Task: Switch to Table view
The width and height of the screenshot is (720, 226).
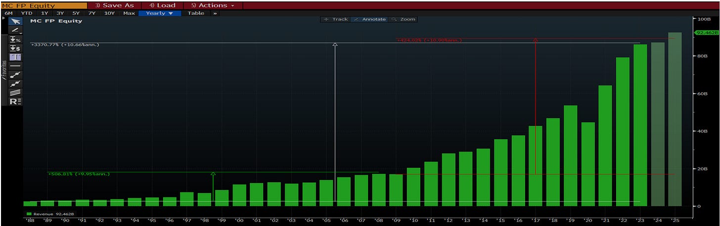Action: 196,13
